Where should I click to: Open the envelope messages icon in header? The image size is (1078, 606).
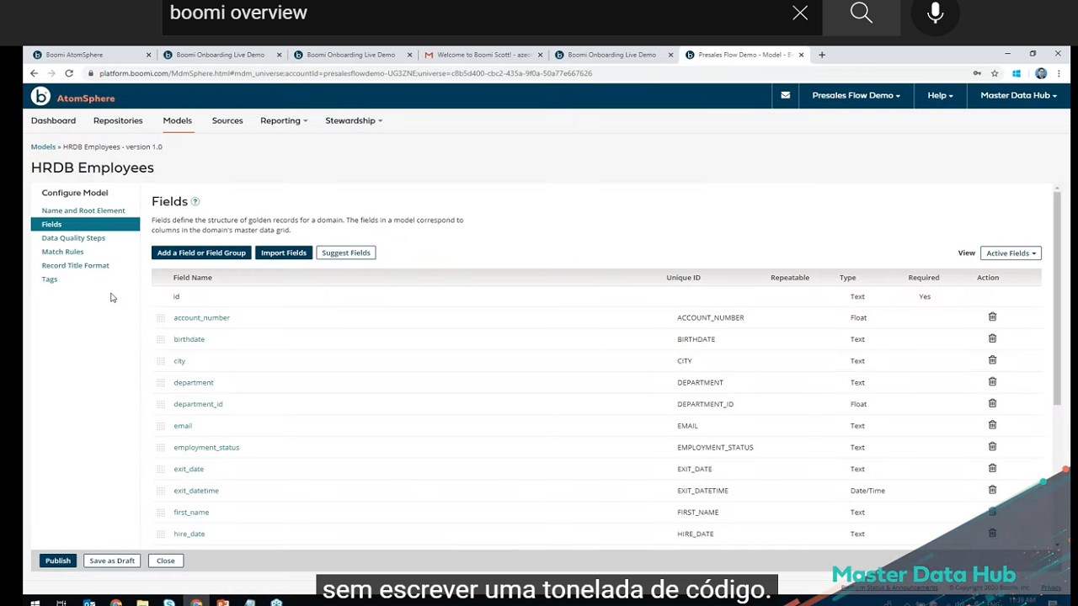pyautogui.click(x=785, y=95)
